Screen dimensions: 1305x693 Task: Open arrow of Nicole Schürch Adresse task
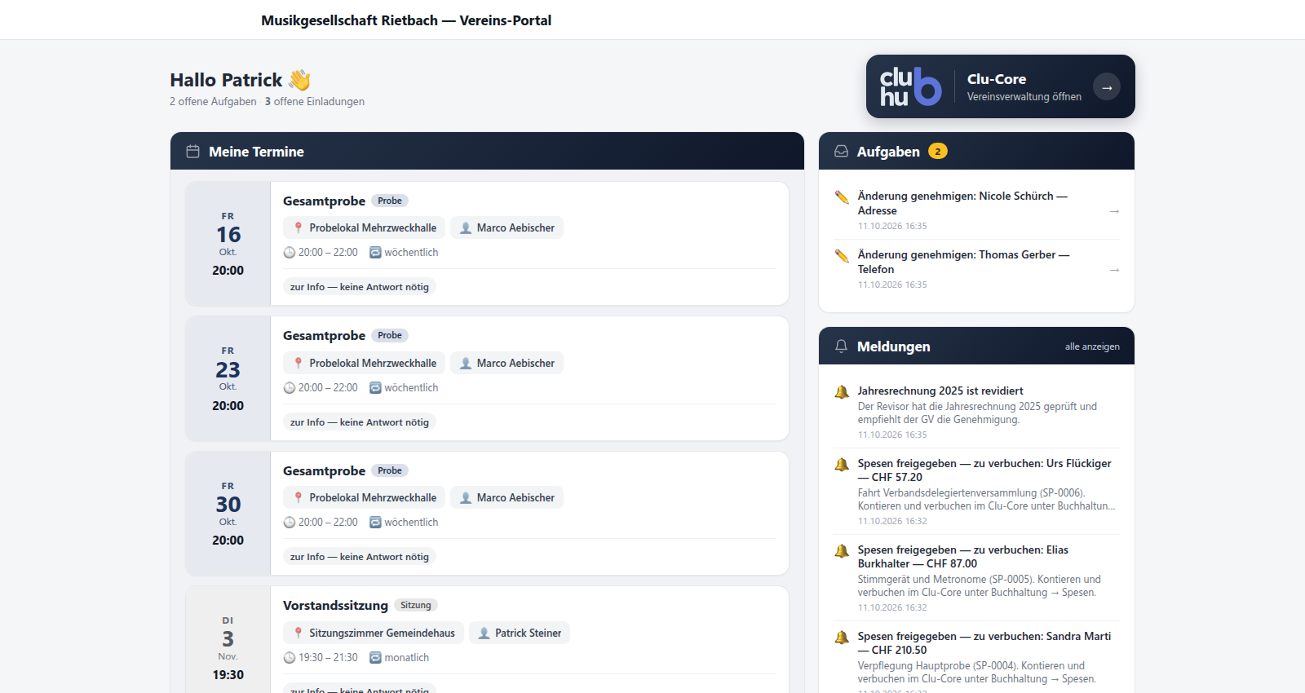(1114, 211)
